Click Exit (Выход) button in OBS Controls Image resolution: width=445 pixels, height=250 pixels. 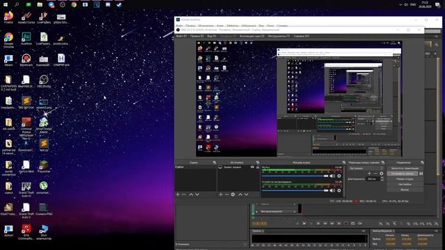tap(405, 190)
